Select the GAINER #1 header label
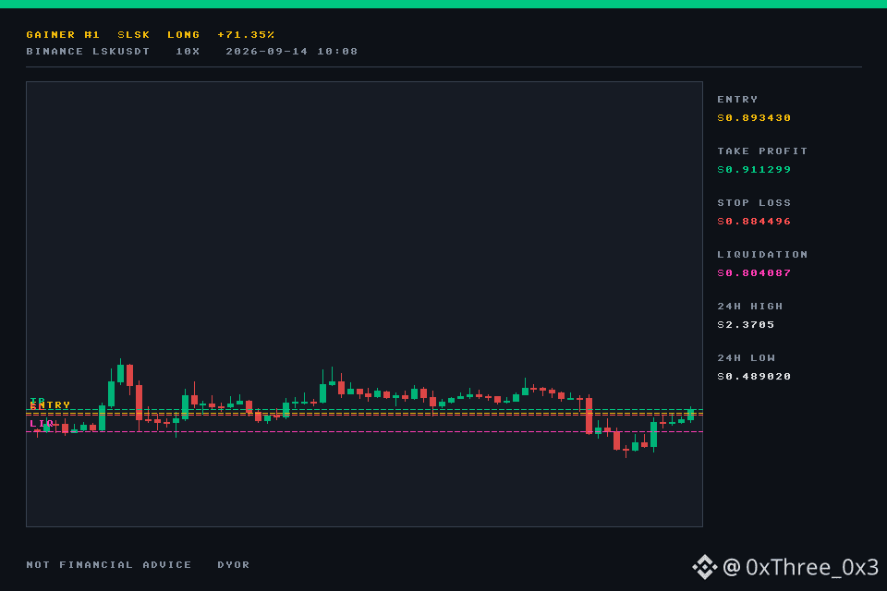The width and height of the screenshot is (887, 591). (x=63, y=34)
